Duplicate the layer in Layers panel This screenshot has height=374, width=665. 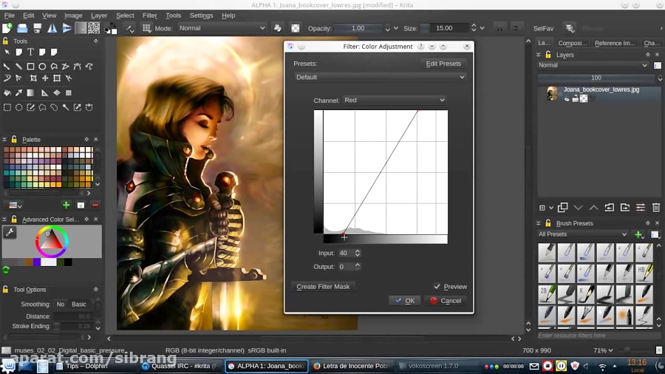point(563,208)
